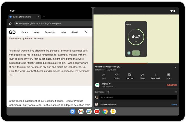
Task: Click the lock icon in address bar
Action: [17, 24]
